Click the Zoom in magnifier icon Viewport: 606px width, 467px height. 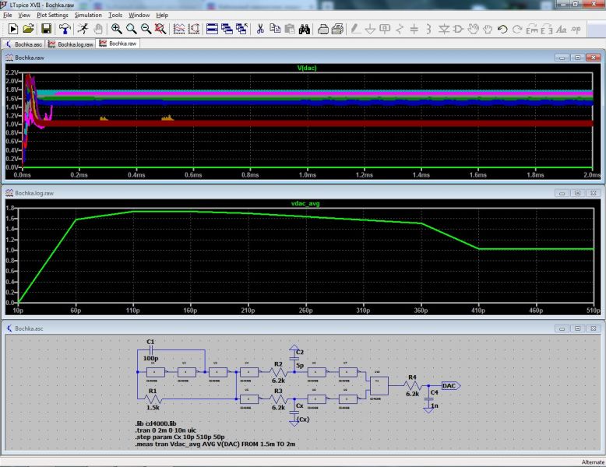click(x=117, y=29)
